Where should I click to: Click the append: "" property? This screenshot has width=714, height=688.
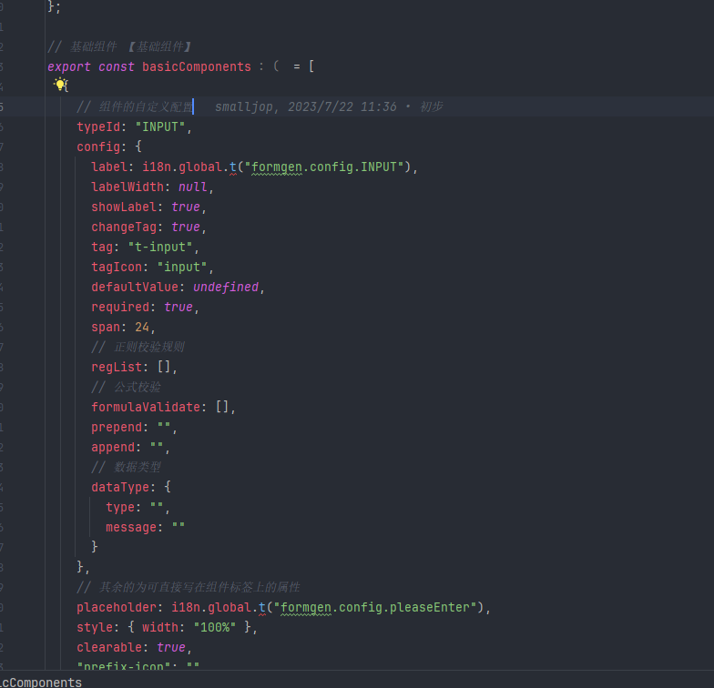tap(131, 447)
